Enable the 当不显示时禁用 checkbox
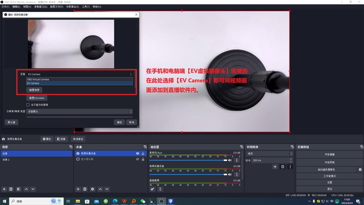This screenshot has width=364, height=205. (x=28, y=104)
